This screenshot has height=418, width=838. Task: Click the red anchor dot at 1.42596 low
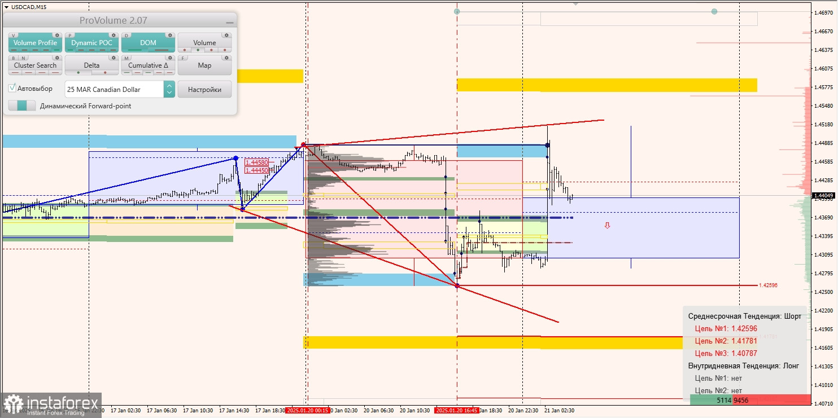pos(457,286)
